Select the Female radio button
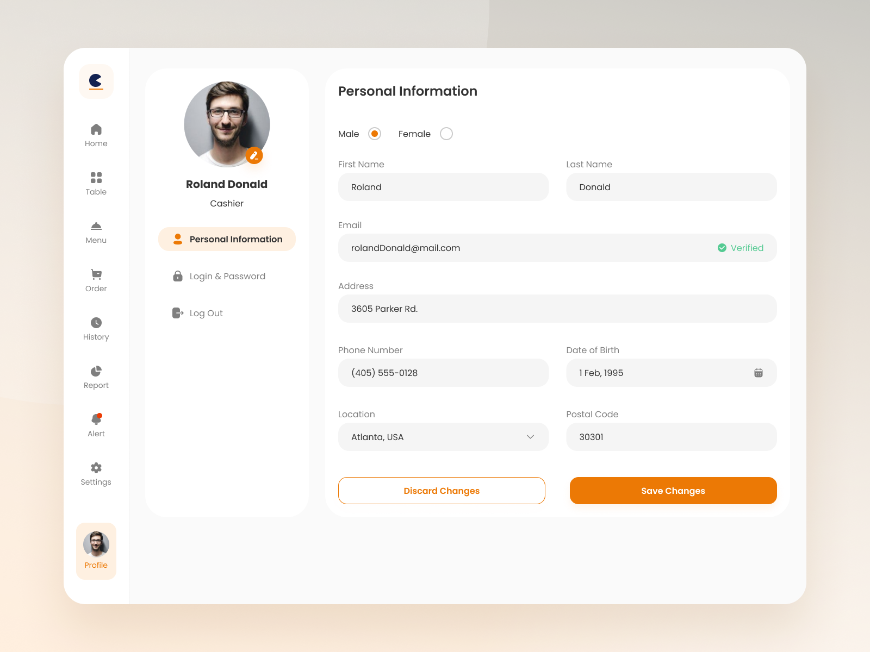 (446, 134)
